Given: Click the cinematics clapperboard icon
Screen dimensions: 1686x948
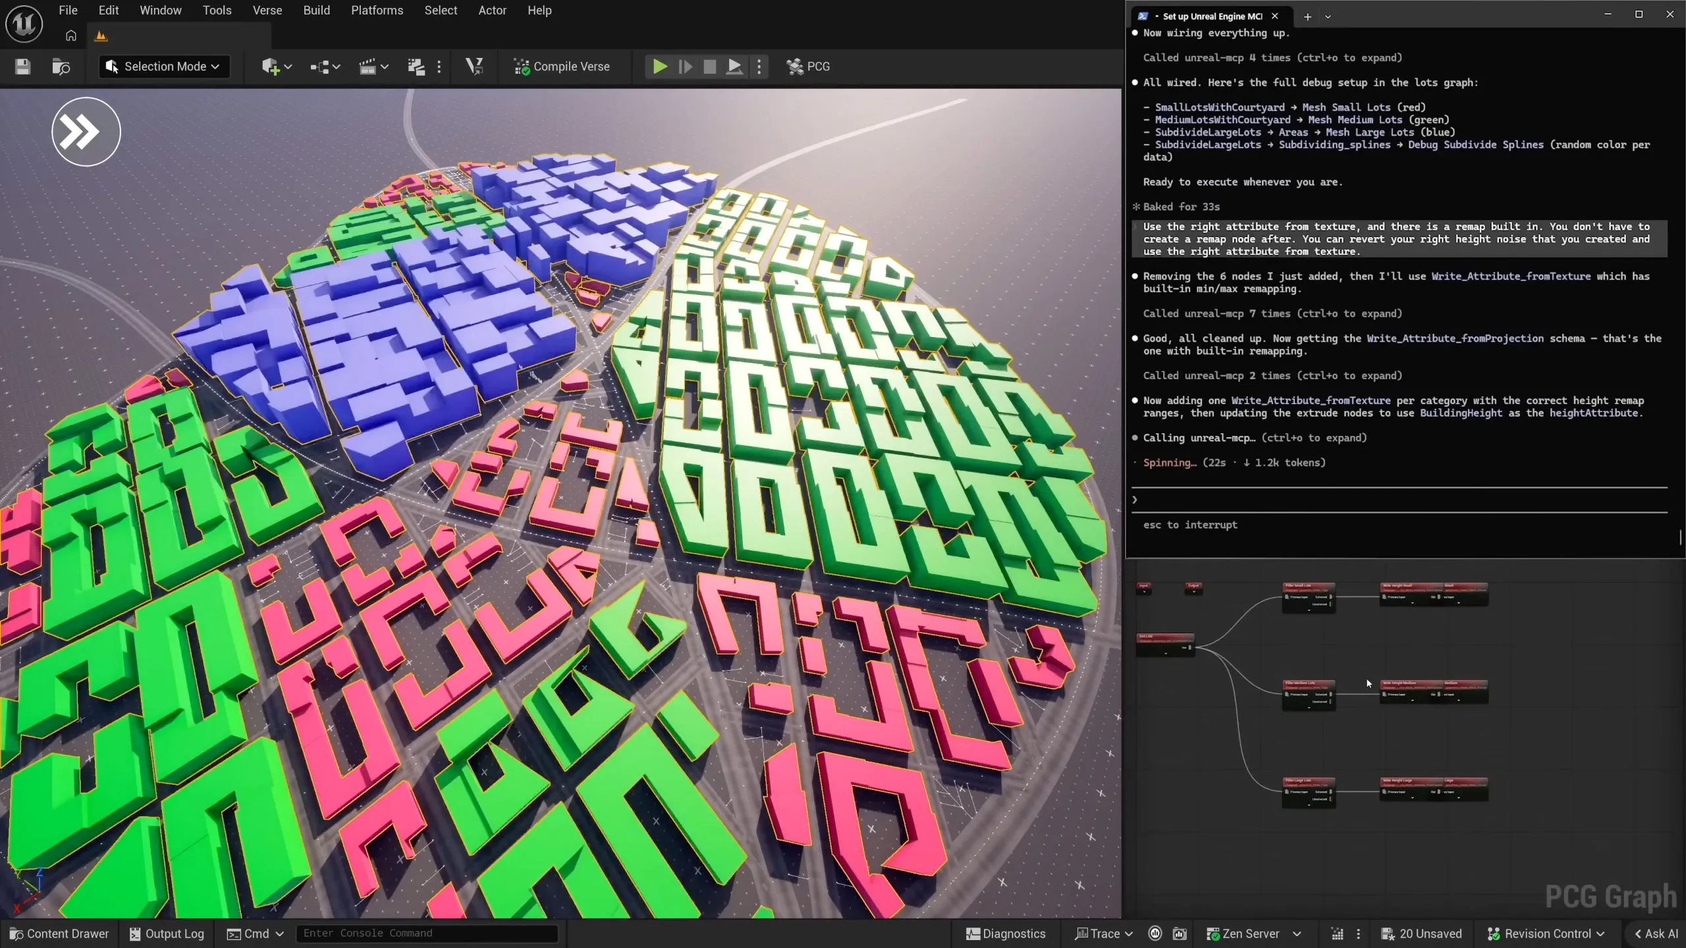Looking at the screenshot, I should point(367,66).
